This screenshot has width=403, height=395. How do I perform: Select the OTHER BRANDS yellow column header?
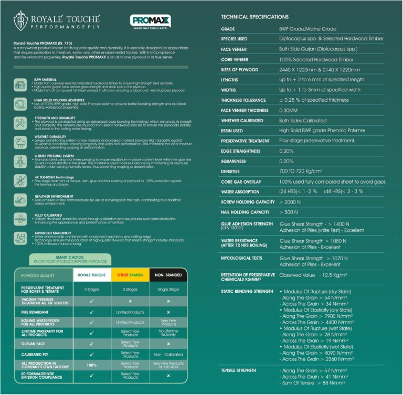tap(130, 275)
